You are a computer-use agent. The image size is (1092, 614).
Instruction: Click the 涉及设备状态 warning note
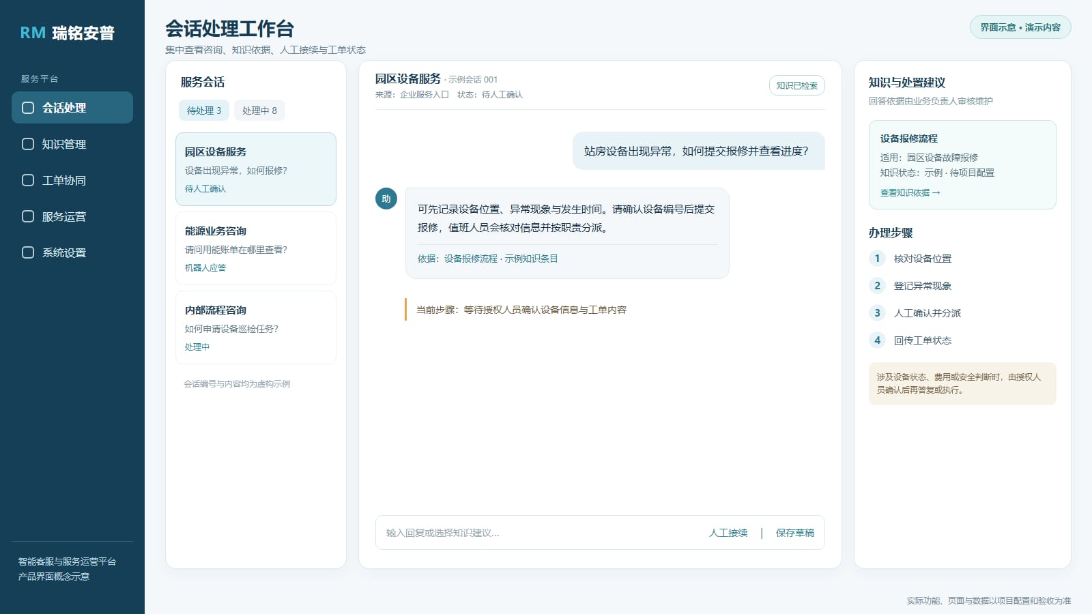point(962,383)
